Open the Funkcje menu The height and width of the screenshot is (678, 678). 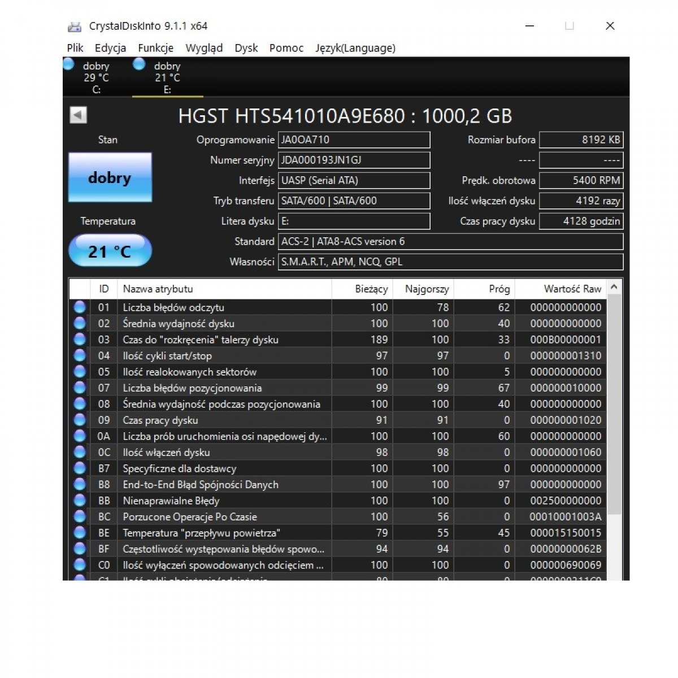coord(155,48)
